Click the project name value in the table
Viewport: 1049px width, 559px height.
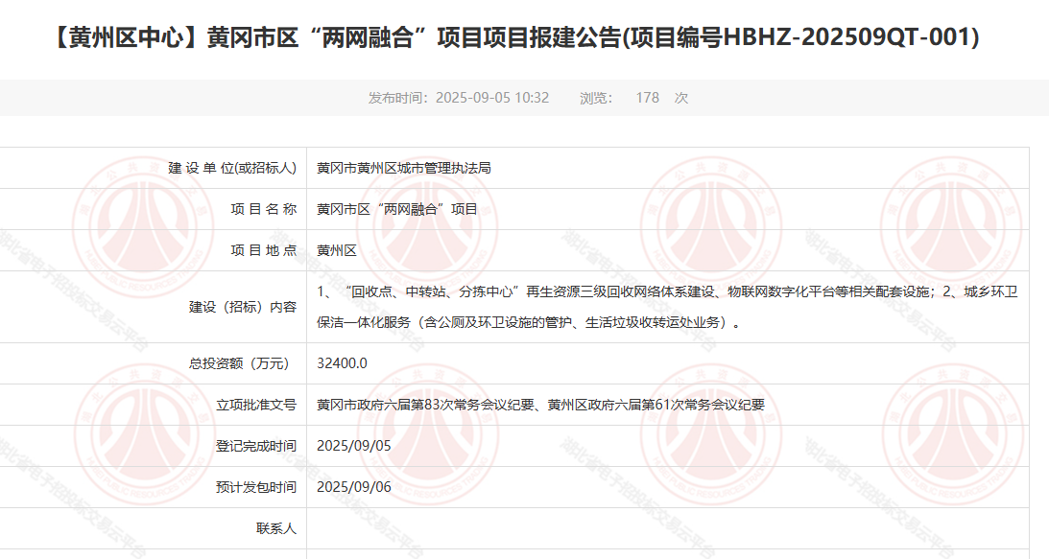click(x=397, y=209)
